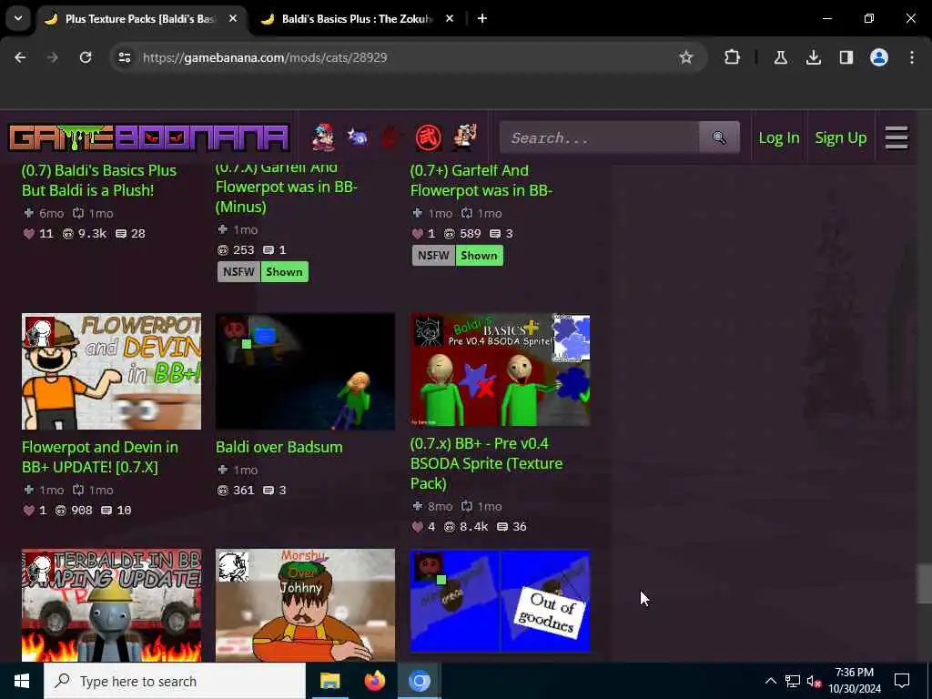
Task: Open File Explorer from taskbar
Action: click(x=329, y=681)
